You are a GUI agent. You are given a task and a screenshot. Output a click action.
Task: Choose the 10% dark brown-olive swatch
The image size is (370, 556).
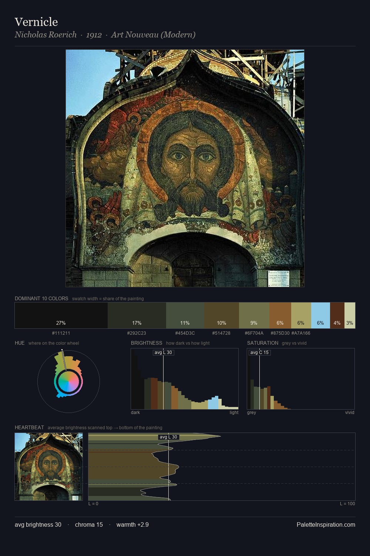coord(222,315)
